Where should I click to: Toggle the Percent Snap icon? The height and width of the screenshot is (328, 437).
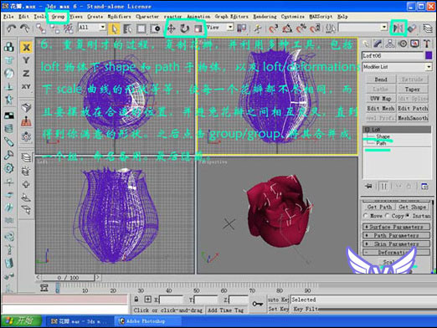301,28
